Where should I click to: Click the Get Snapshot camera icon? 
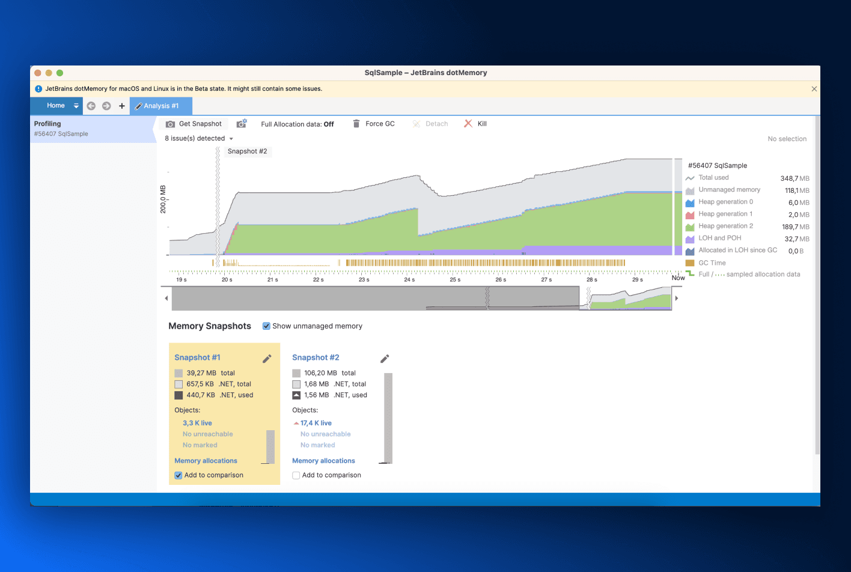[x=171, y=124]
